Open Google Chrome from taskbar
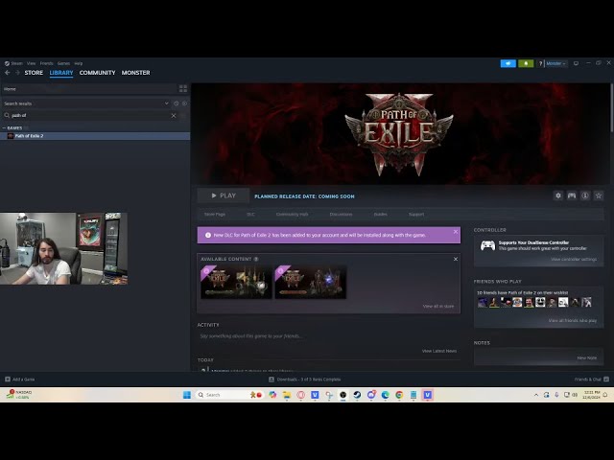614x460 pixels. tap(399, 395)
